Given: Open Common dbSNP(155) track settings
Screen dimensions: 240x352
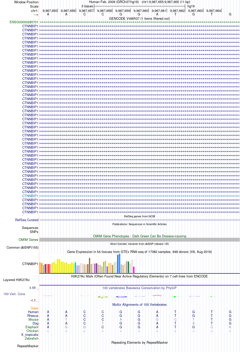Looking at the screenshot, I should 22,247.
